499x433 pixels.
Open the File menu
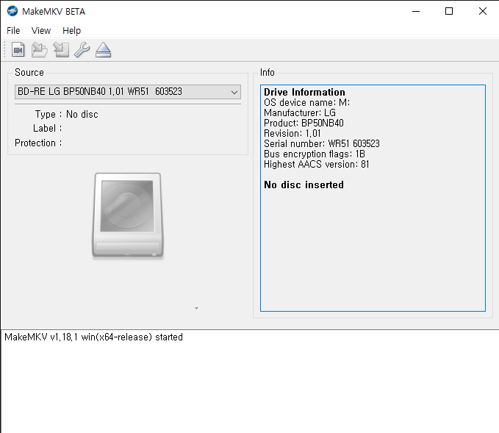click(13, 31)
